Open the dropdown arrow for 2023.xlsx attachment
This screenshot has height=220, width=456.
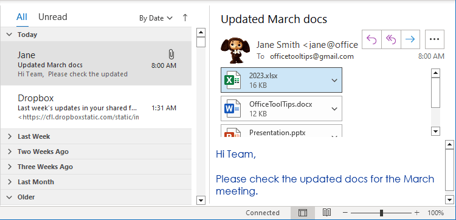(x=334, y=80)
